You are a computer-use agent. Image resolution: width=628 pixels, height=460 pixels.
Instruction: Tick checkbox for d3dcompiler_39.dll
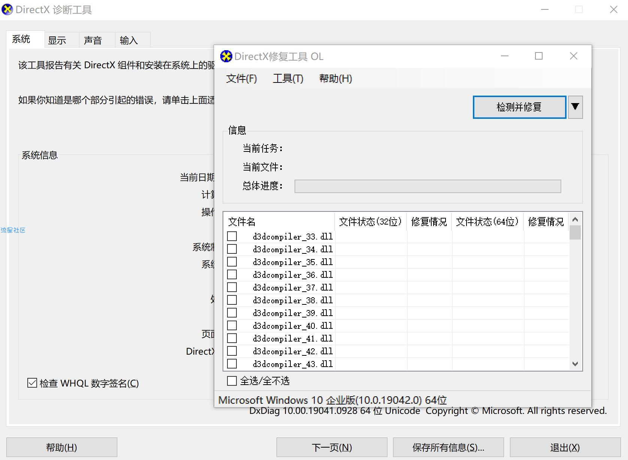[x=232, y=313]
